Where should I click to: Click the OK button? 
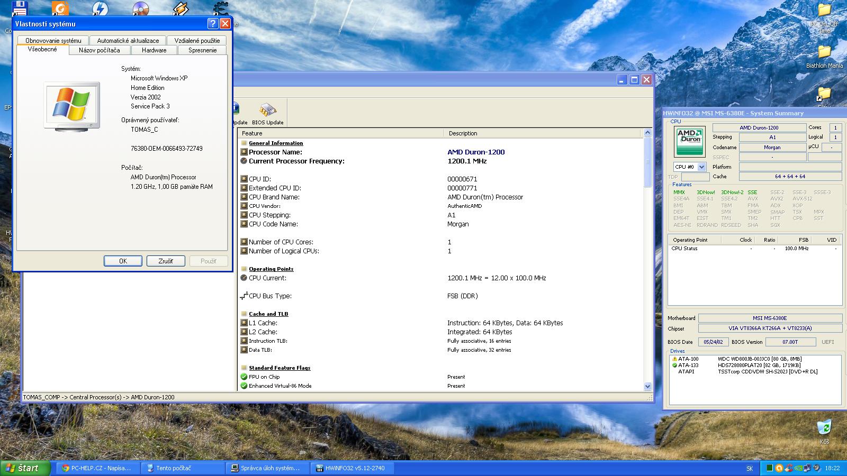(x=123, y=261)
